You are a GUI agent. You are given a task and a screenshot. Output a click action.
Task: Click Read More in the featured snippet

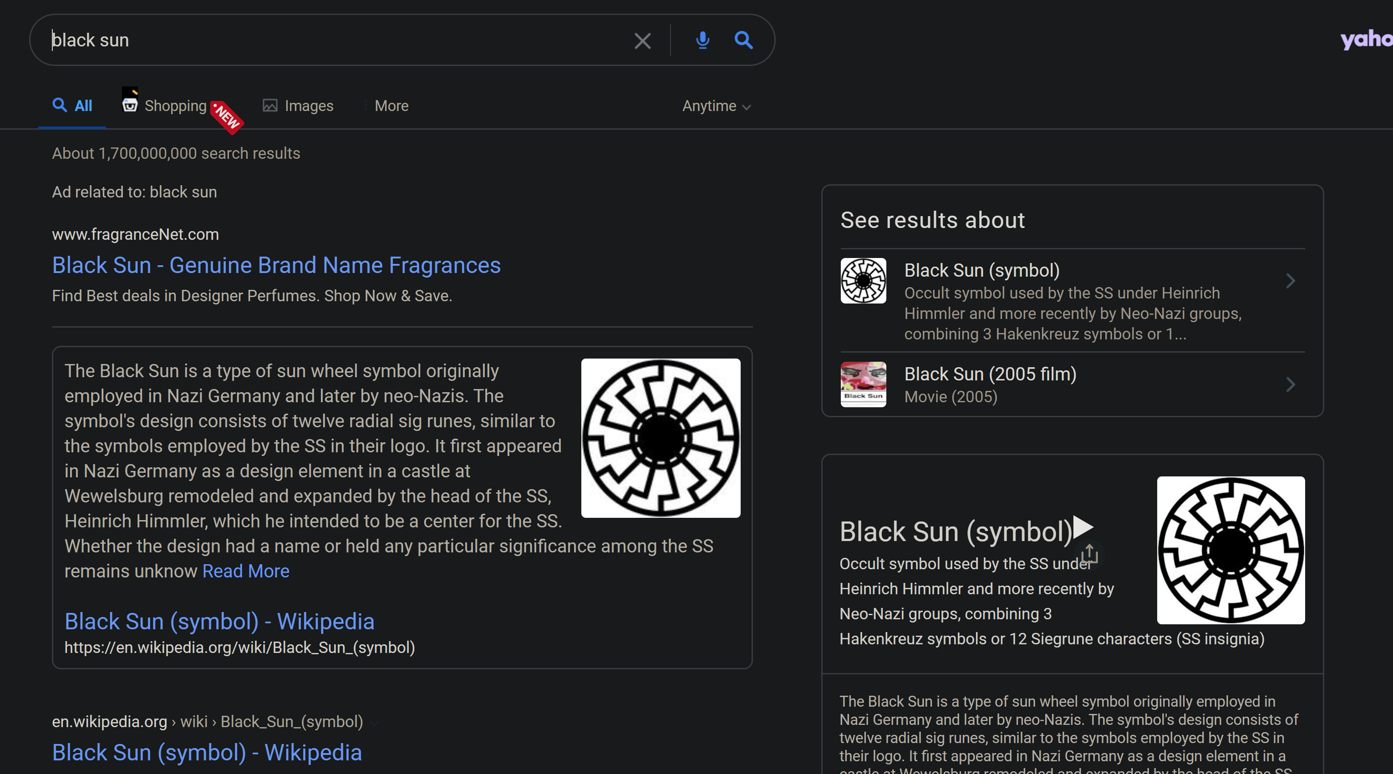coord(246,571)
